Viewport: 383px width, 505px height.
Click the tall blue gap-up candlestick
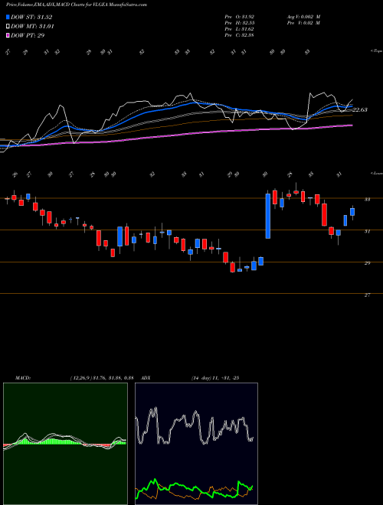[x=267, y=216]
